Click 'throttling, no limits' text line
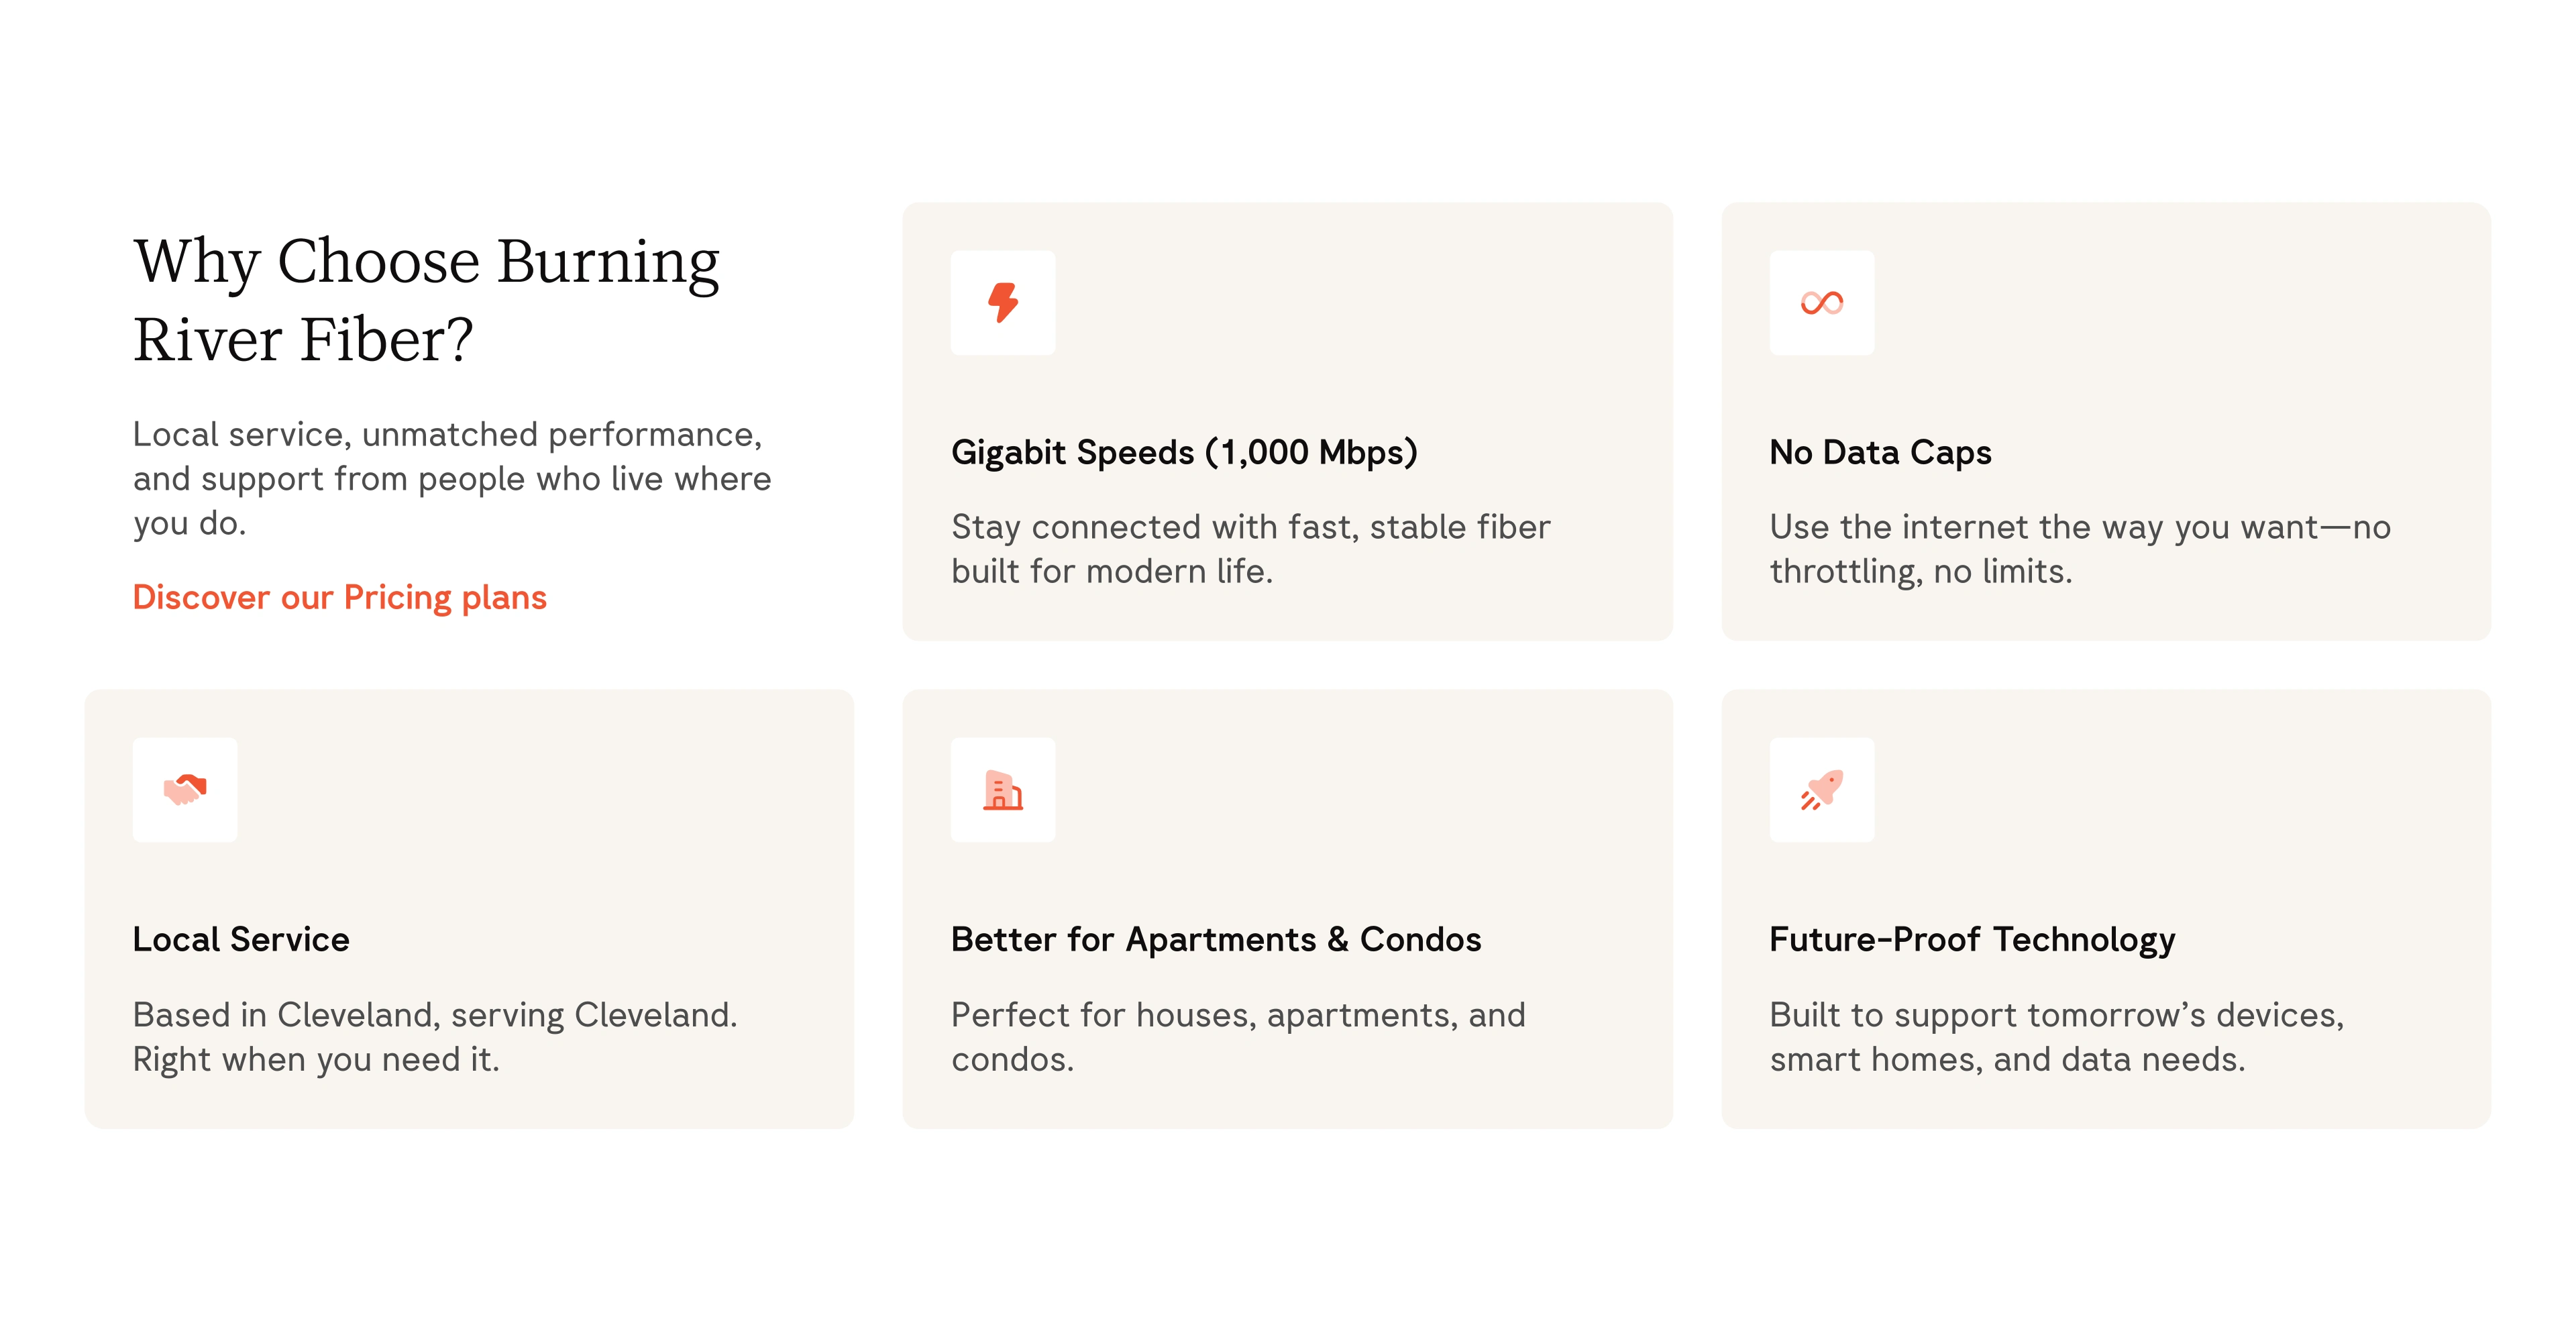 click(1920, 572)
